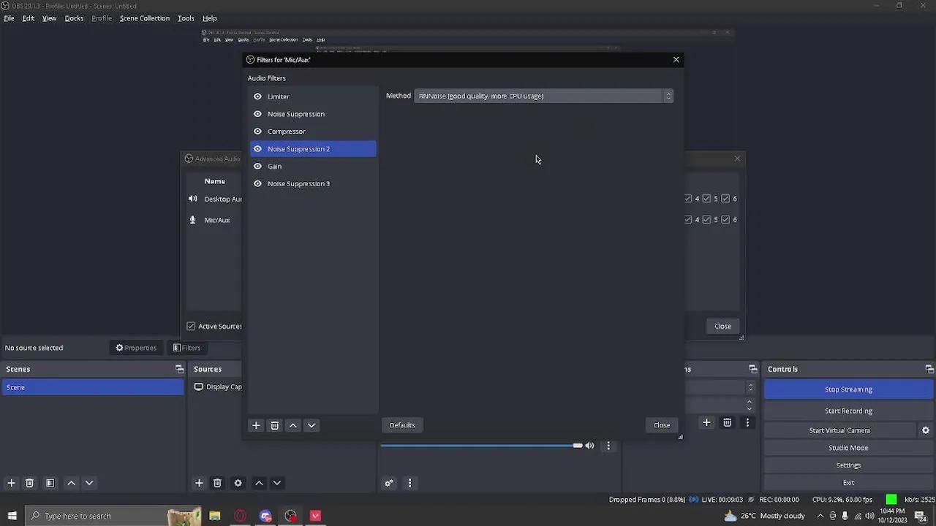The width and height of the screenshot is (936, 526).
Task: Open the noise suppression Method dropdown
Action: (543, 96)
